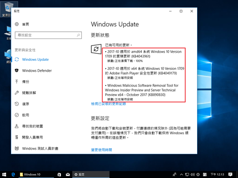Click the search magnifier in settings search box
The image size is (238, 178).
79,35
